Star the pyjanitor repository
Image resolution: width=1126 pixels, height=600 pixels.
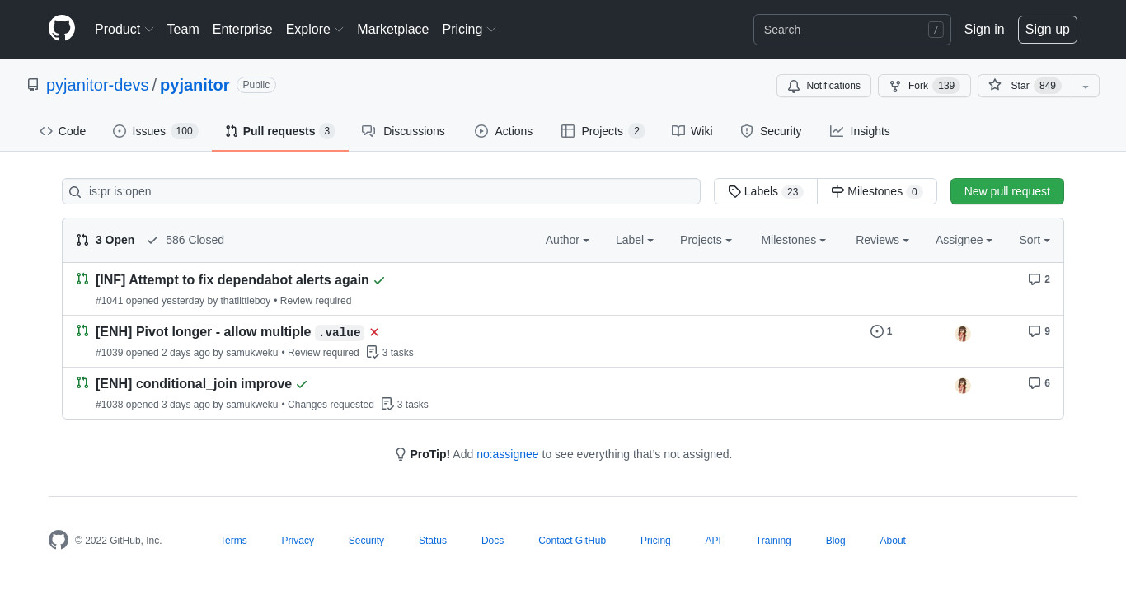1025,86
